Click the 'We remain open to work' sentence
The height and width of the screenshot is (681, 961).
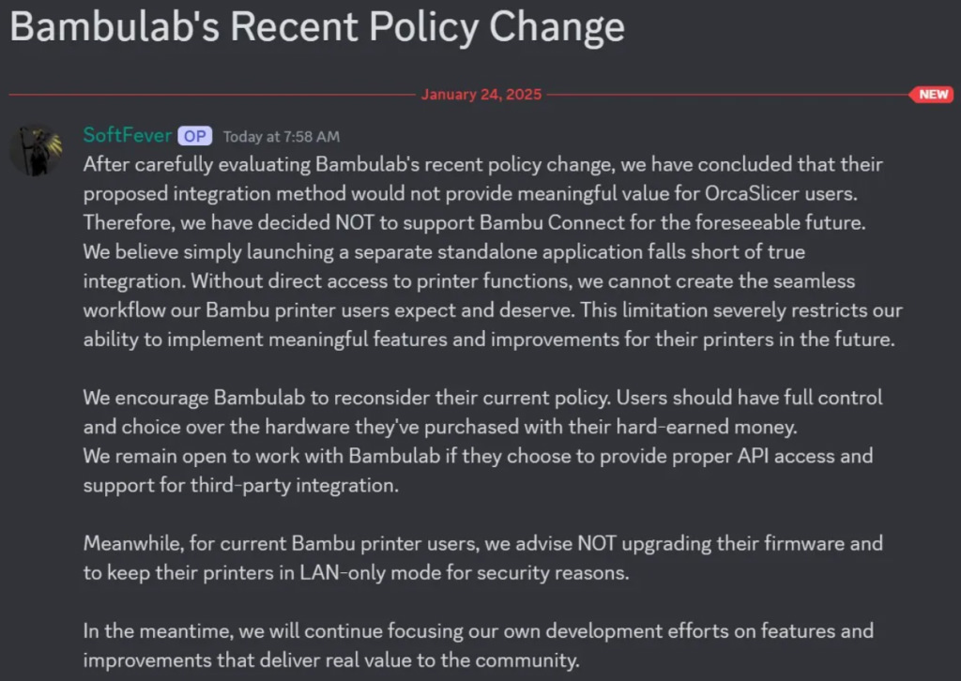click(x=478, y=470)
